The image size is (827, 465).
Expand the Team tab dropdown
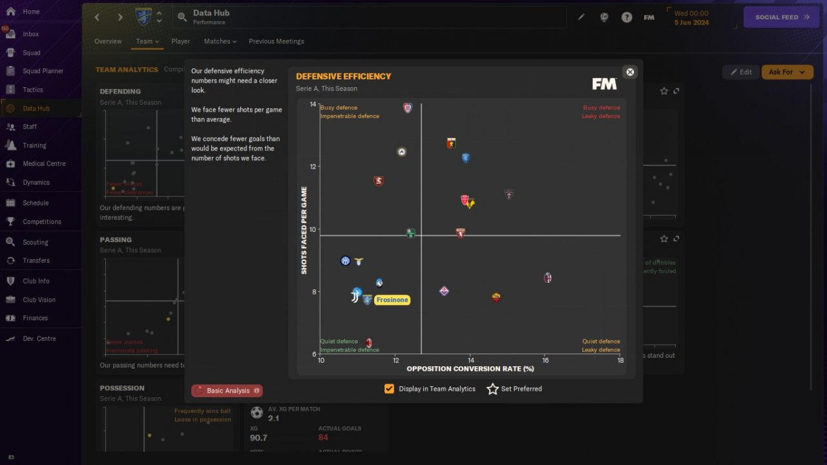coord(147,41)
